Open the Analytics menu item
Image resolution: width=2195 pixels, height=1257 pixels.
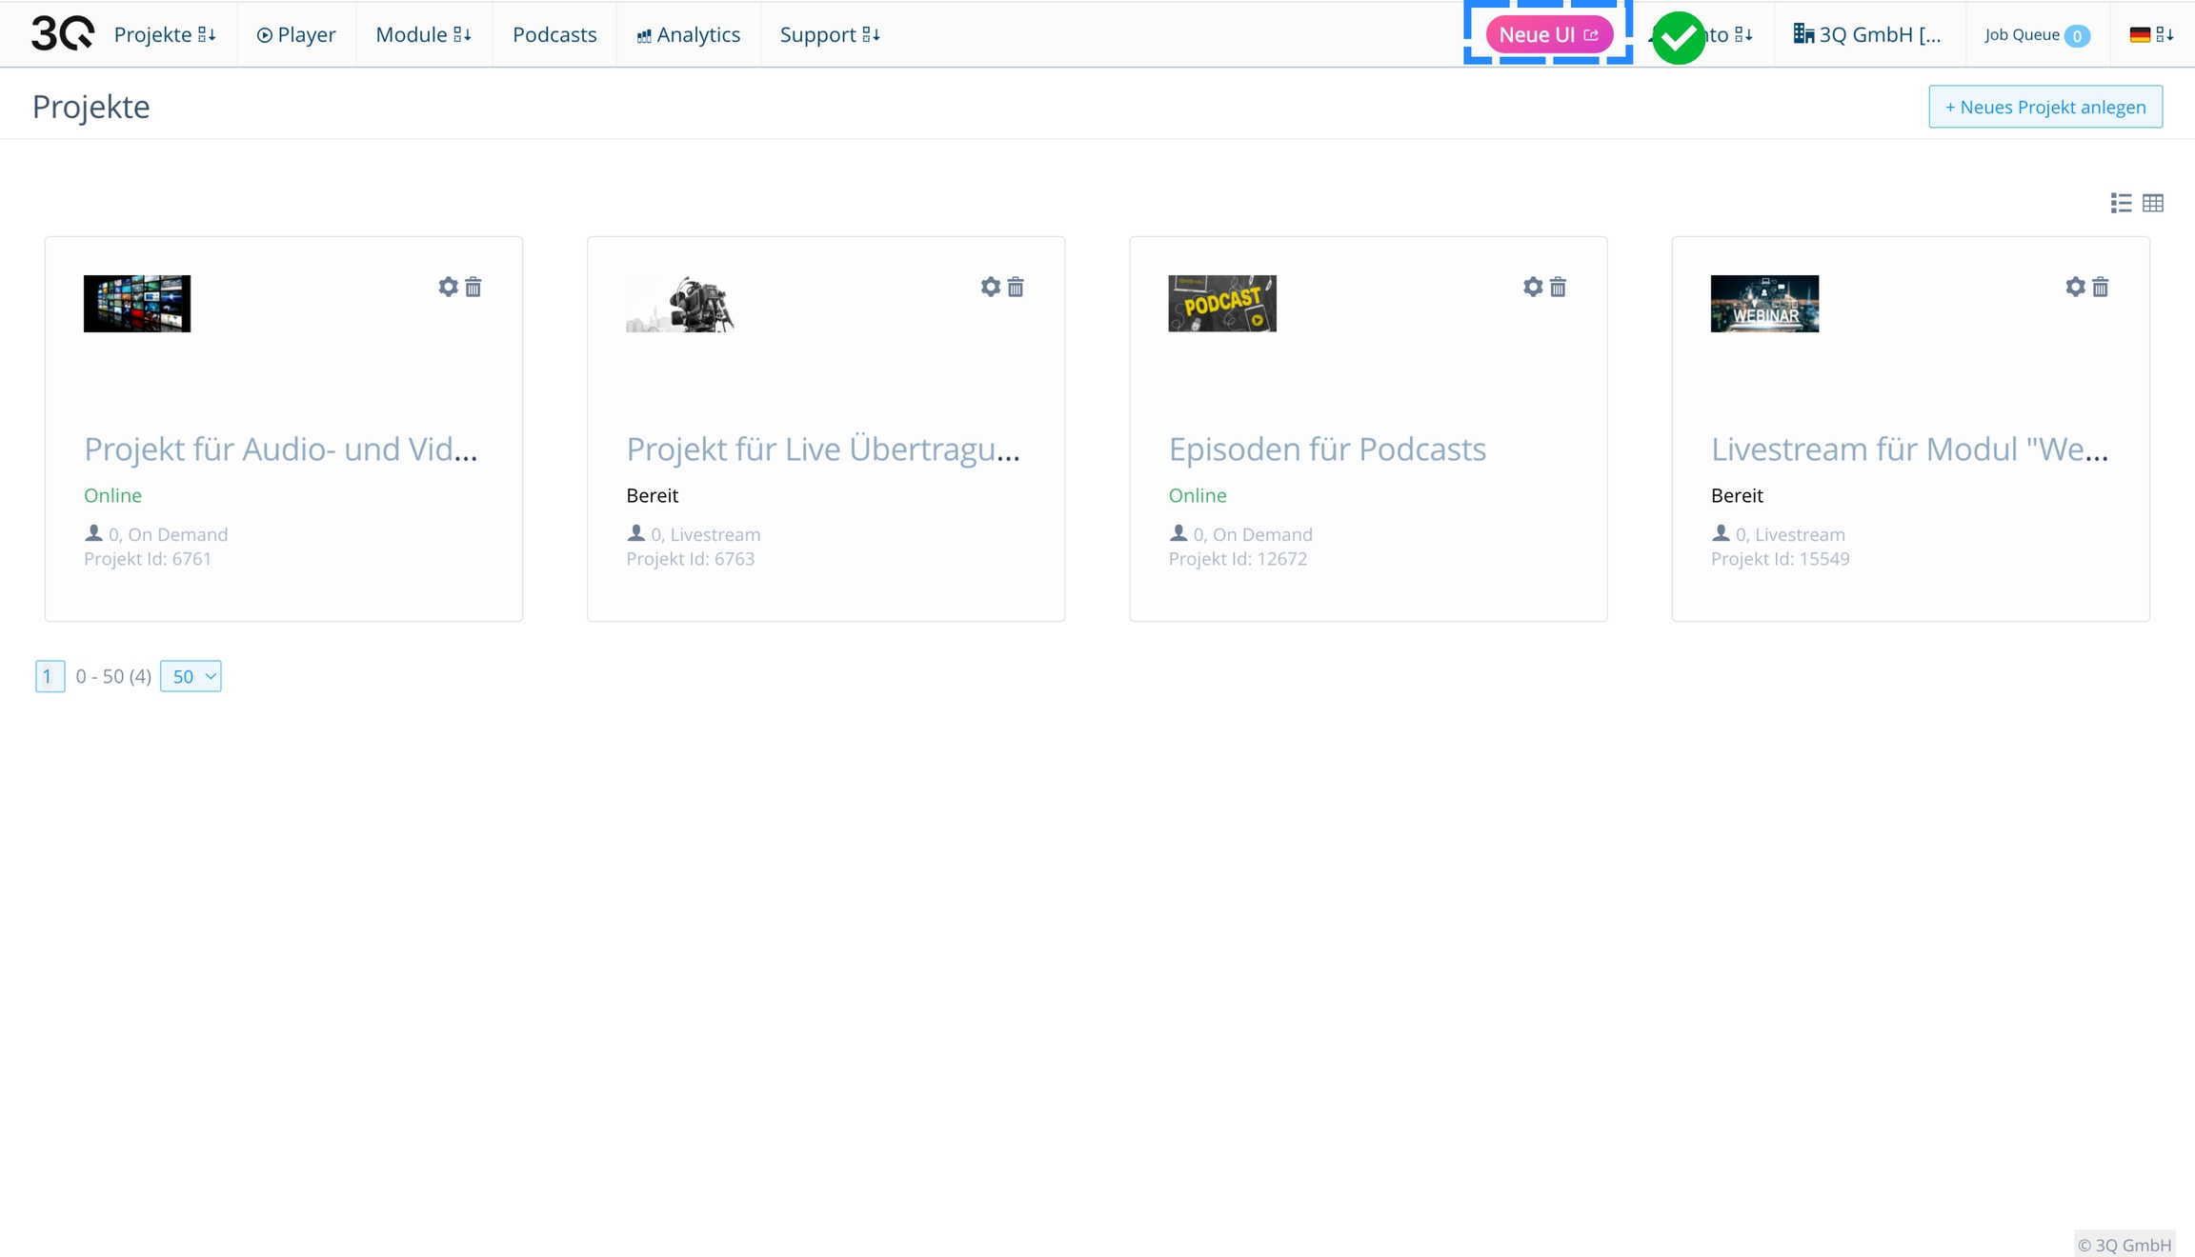(x=688, y=34)
